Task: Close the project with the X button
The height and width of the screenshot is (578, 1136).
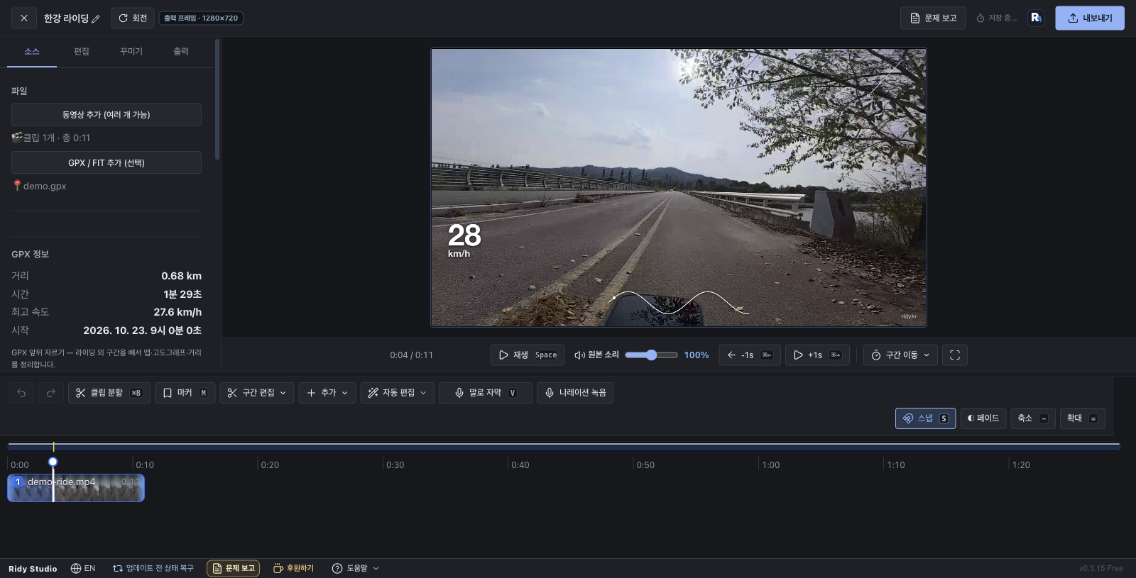Action: (24, 18)
